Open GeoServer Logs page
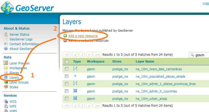This screenshot has height=112, width=209. [x=21, y=39]
